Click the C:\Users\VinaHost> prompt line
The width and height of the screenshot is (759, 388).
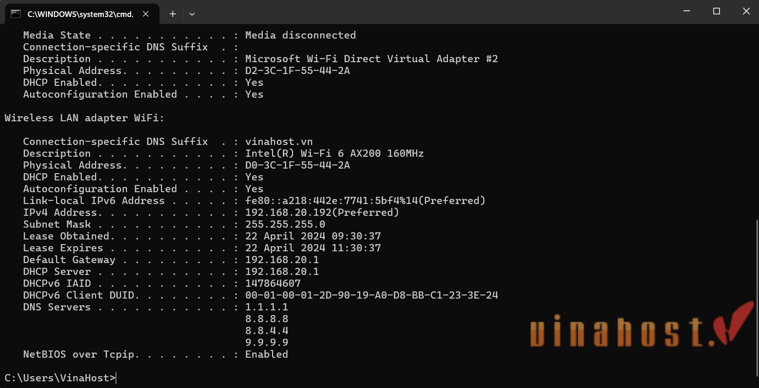coord(60,378)
